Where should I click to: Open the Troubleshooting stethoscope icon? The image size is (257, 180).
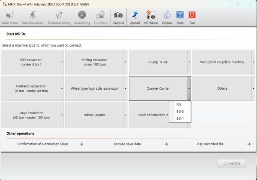59,18
